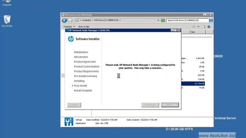Select the Product Requirements step label
This screenshot has width=246, height=138.
pos(86,71)
